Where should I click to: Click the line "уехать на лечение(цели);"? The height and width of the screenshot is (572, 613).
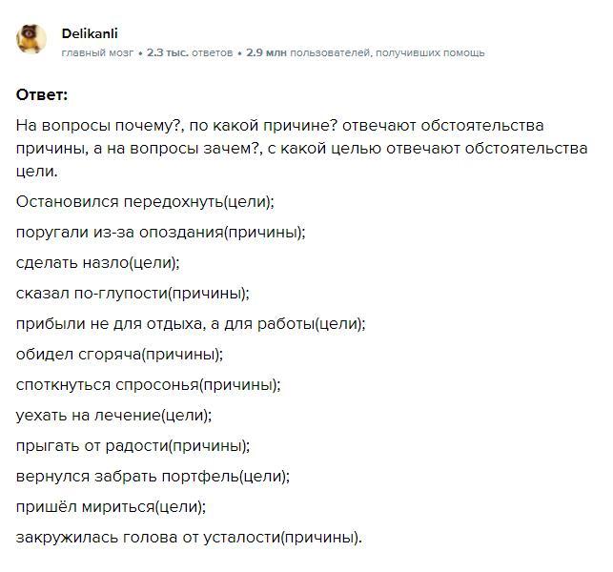point(113,416)
